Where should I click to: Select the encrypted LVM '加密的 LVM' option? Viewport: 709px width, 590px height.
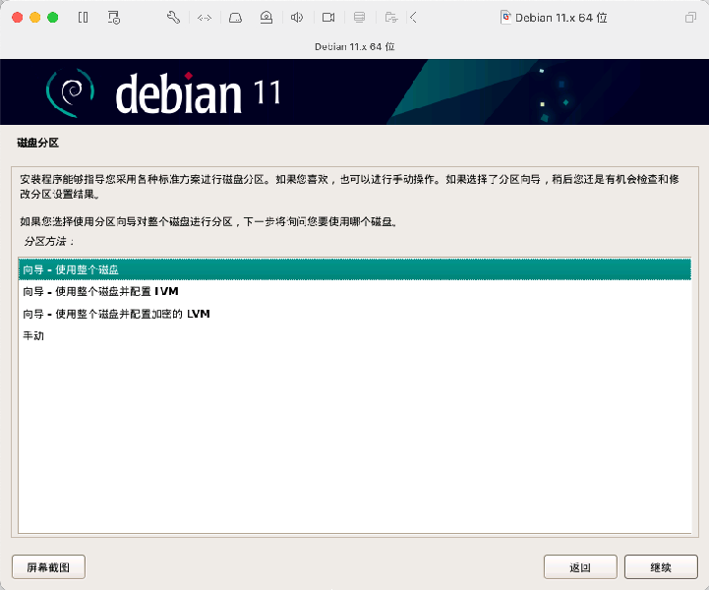[354, 314]
